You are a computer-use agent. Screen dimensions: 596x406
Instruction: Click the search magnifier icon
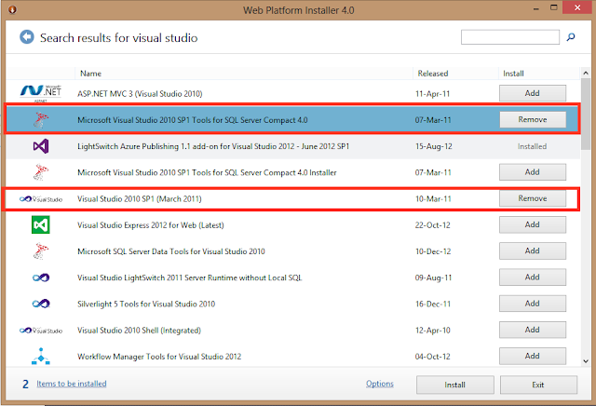571,37
